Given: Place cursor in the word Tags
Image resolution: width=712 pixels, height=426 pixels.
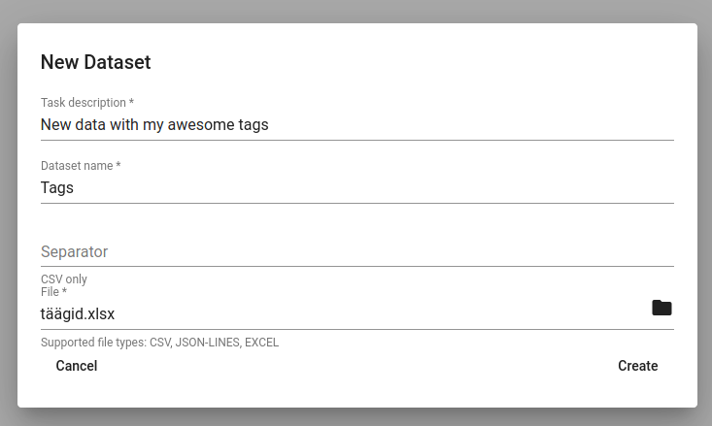Looking at the screenshot, I should coord(57,188).
